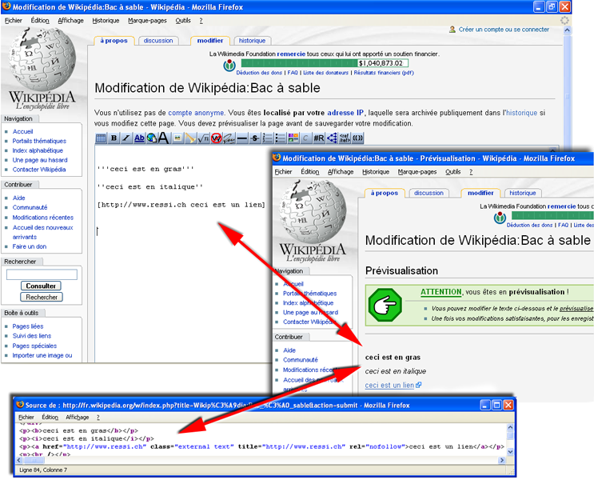Open Édition menu in the Source window
This screenshot has width=594, height=480.
click(x=50, y=417)
